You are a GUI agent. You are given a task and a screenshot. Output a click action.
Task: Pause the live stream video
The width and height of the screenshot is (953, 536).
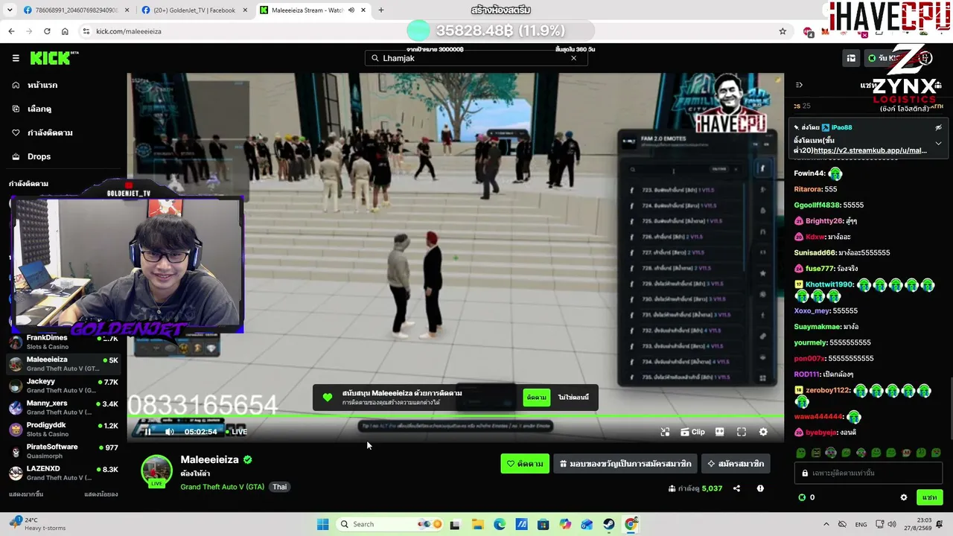tap(147, 432)
